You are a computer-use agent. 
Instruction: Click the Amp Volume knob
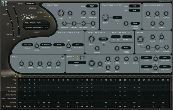coord(140,39)
